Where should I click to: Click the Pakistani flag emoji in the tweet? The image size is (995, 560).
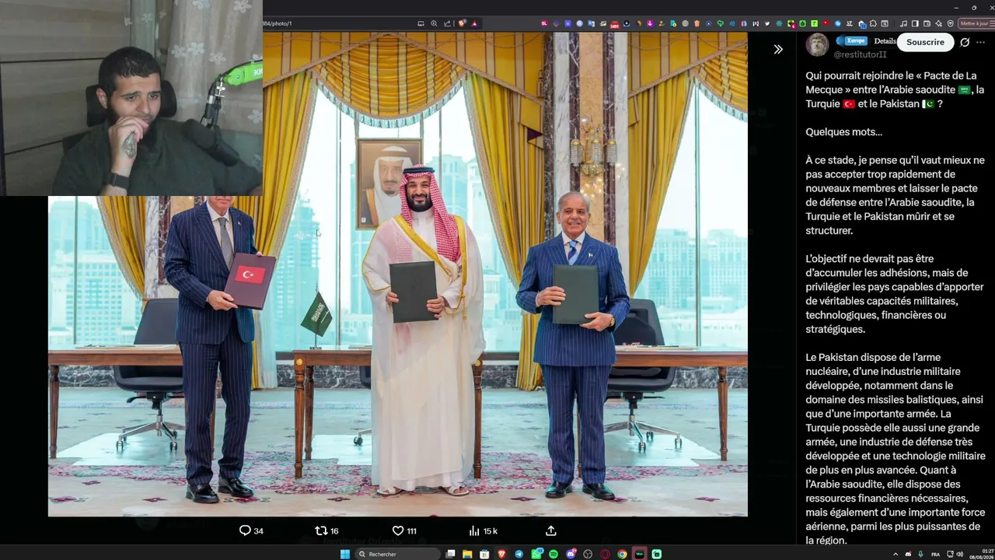click(x=927, y=104)
